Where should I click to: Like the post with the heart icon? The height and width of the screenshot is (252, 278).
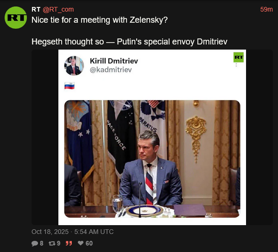click(x=81, y=243)
